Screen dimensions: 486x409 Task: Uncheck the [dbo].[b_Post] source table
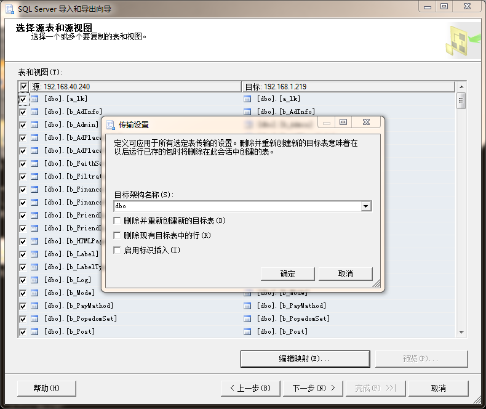coord(23,332)
